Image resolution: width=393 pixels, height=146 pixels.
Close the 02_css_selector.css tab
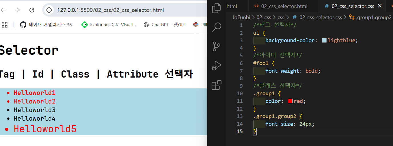[x=380, y=6]
